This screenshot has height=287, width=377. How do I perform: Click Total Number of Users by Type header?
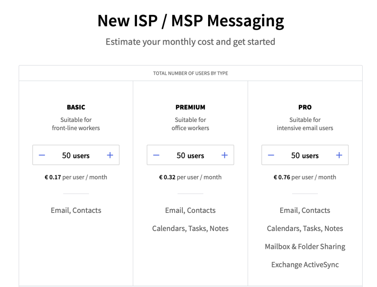tap(191, 73)
